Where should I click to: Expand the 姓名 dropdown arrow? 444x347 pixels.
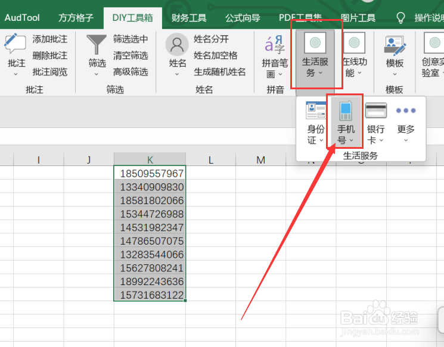pos(177,74)
